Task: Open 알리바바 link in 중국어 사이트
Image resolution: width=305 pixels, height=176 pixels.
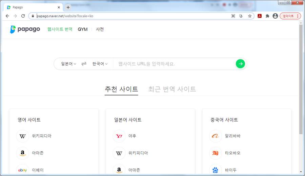Action: (x=232, y=136)
